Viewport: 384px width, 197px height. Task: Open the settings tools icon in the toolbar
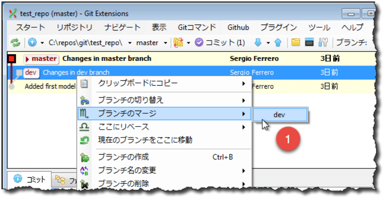pyautogui.click(x=323, y=42)
